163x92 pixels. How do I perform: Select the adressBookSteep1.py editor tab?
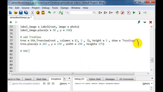21,18
